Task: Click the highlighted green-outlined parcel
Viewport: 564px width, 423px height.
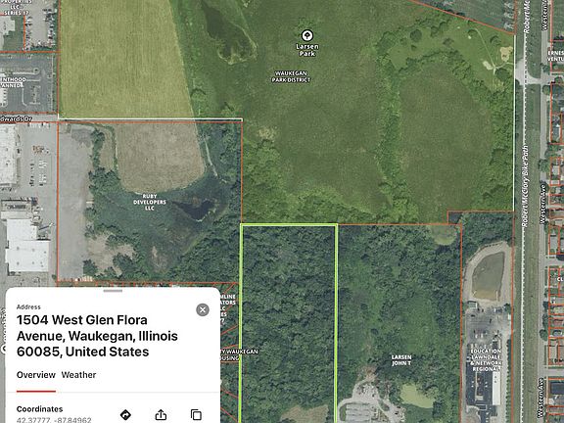Action: pyautogui.click(x=289, y=323)
